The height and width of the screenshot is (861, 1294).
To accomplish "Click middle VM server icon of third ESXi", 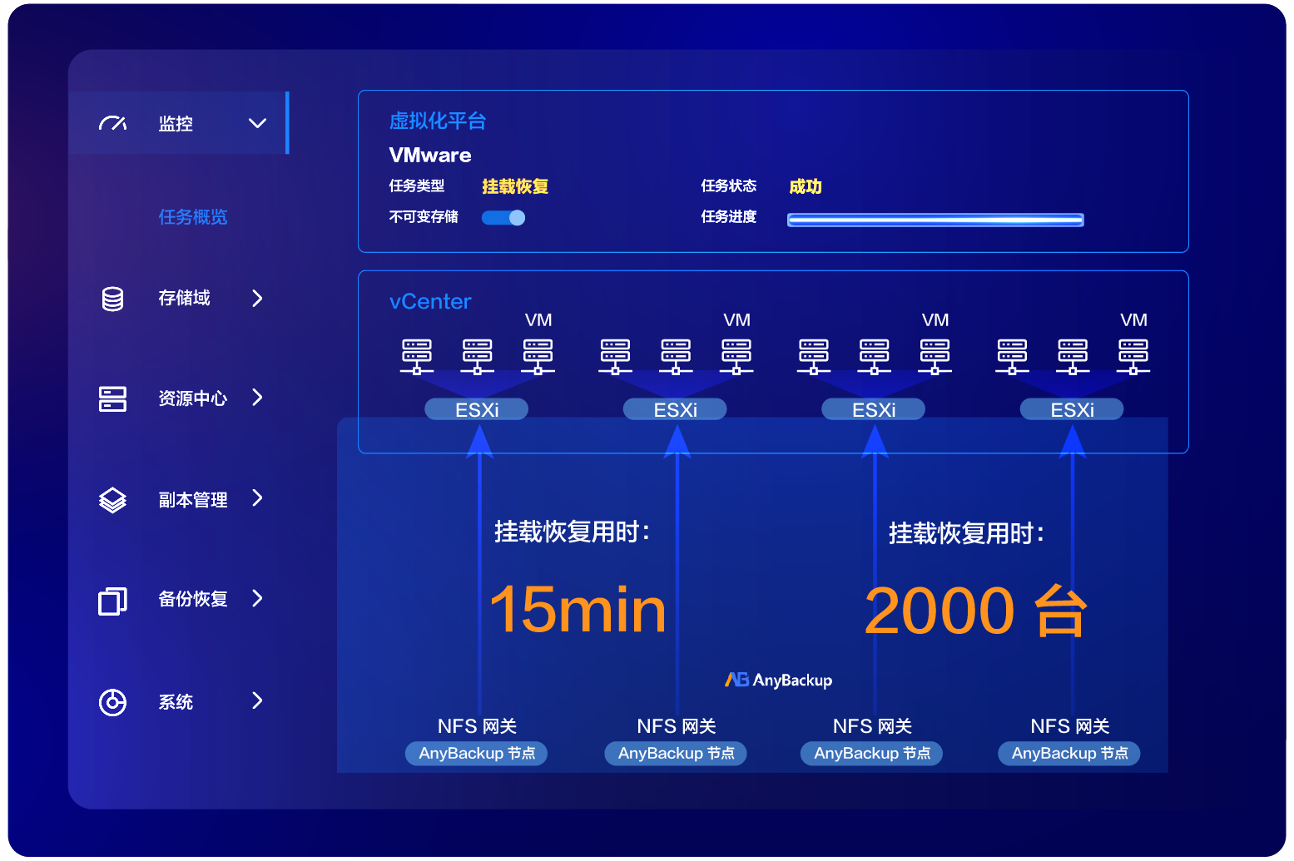I will point(875,356).
